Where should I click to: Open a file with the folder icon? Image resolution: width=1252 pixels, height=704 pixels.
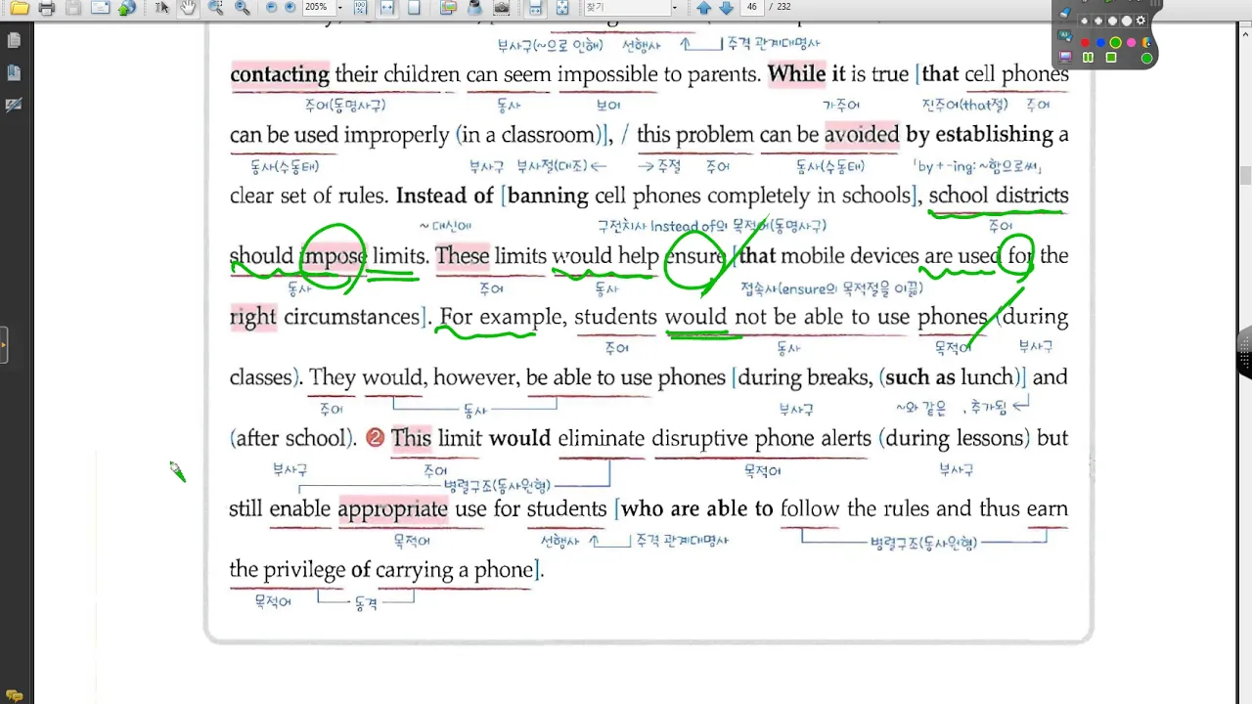(20, 8)
